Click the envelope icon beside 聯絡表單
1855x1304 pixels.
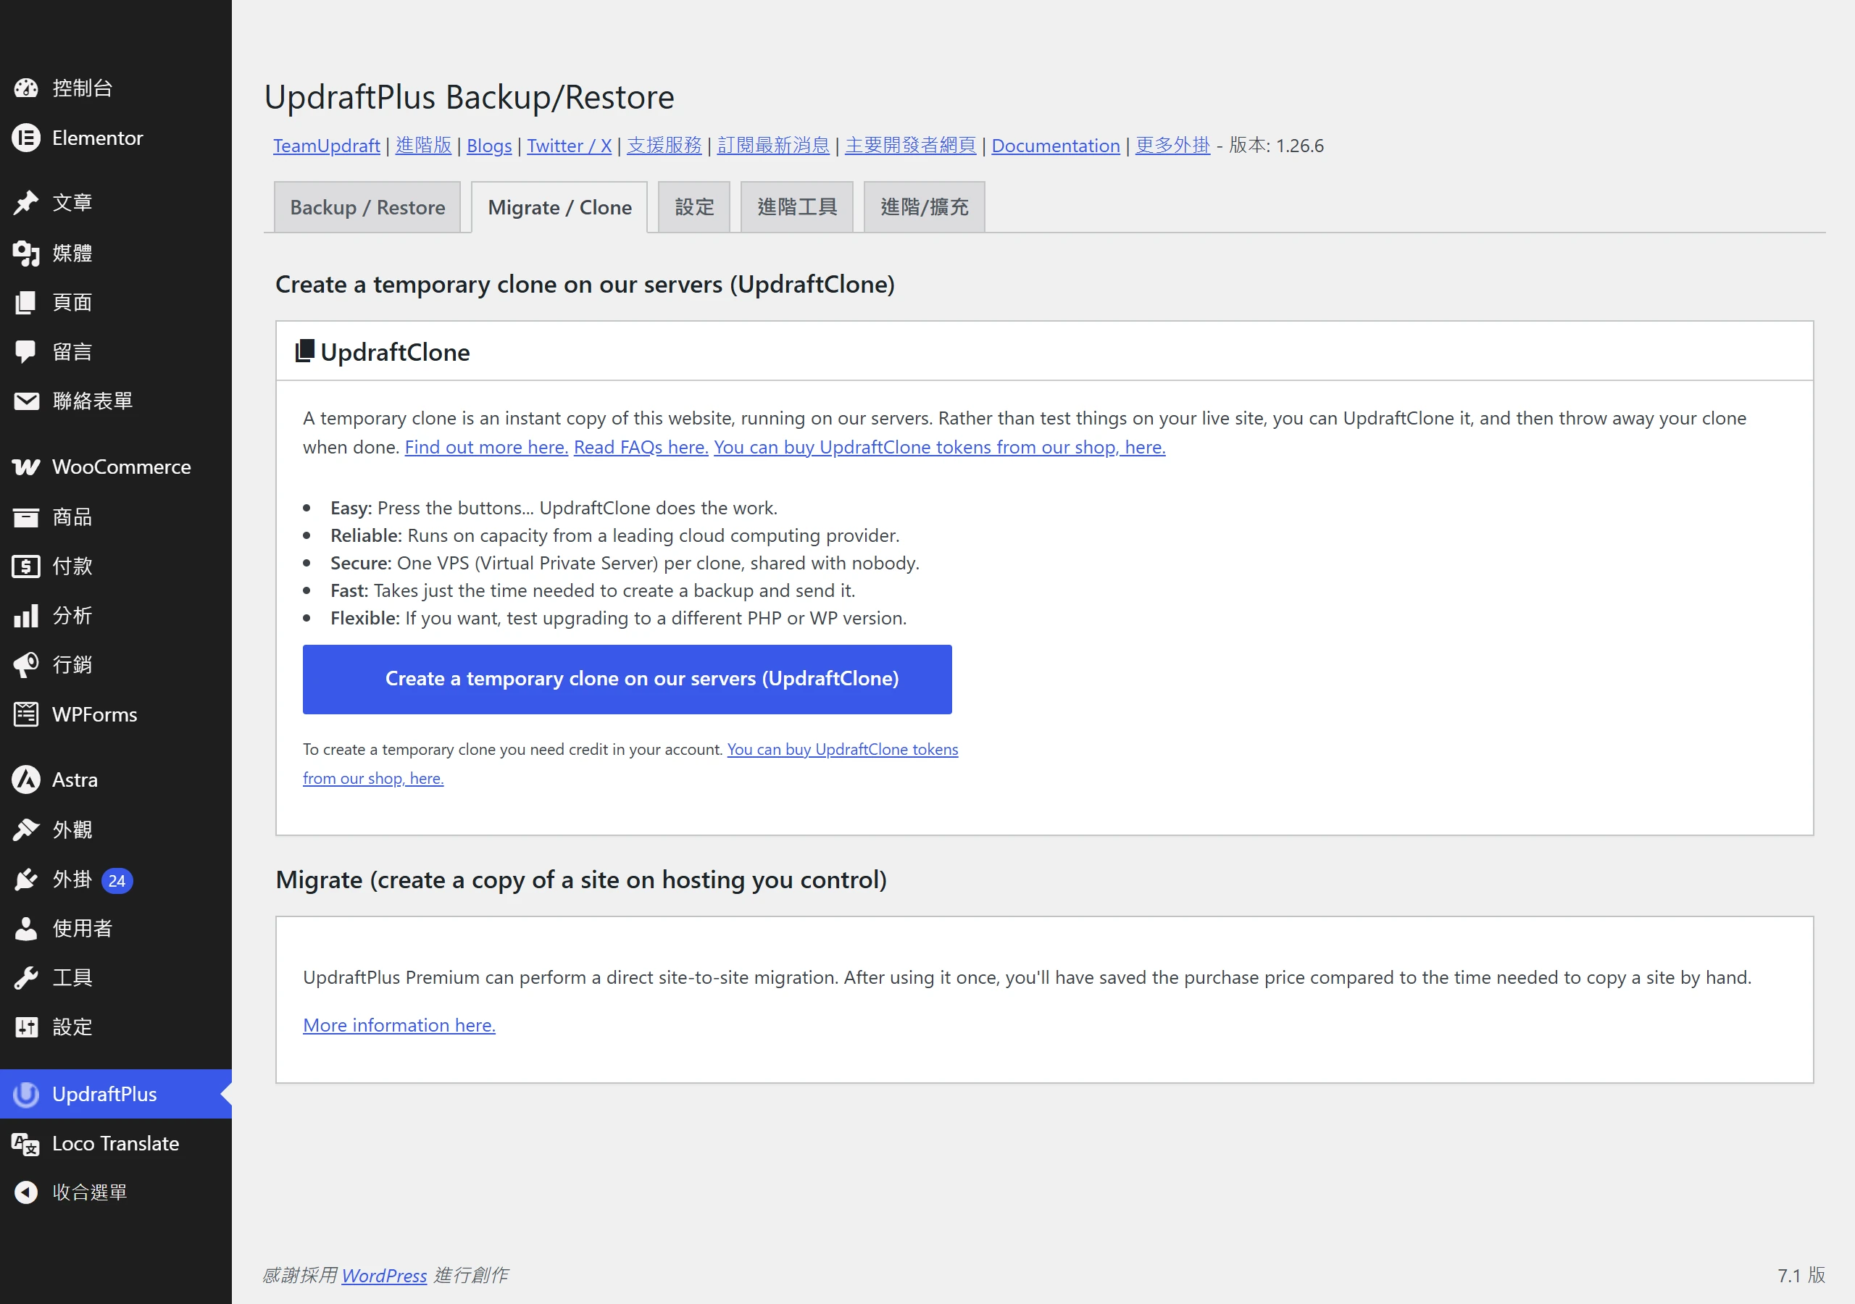[26, 401]
